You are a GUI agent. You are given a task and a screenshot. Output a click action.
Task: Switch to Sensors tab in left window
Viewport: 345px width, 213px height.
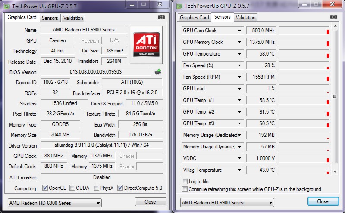[x=50, y=18]
